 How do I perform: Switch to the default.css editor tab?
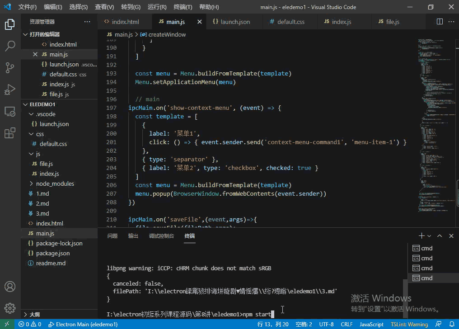pyautogui.click(x=290, y=22)
